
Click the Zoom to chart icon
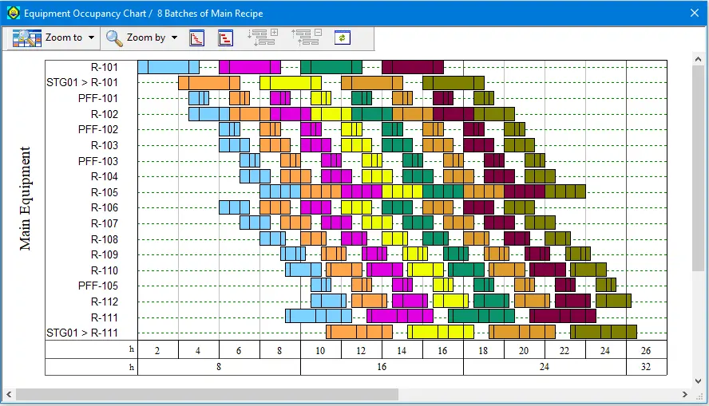(x=27, y=37)
